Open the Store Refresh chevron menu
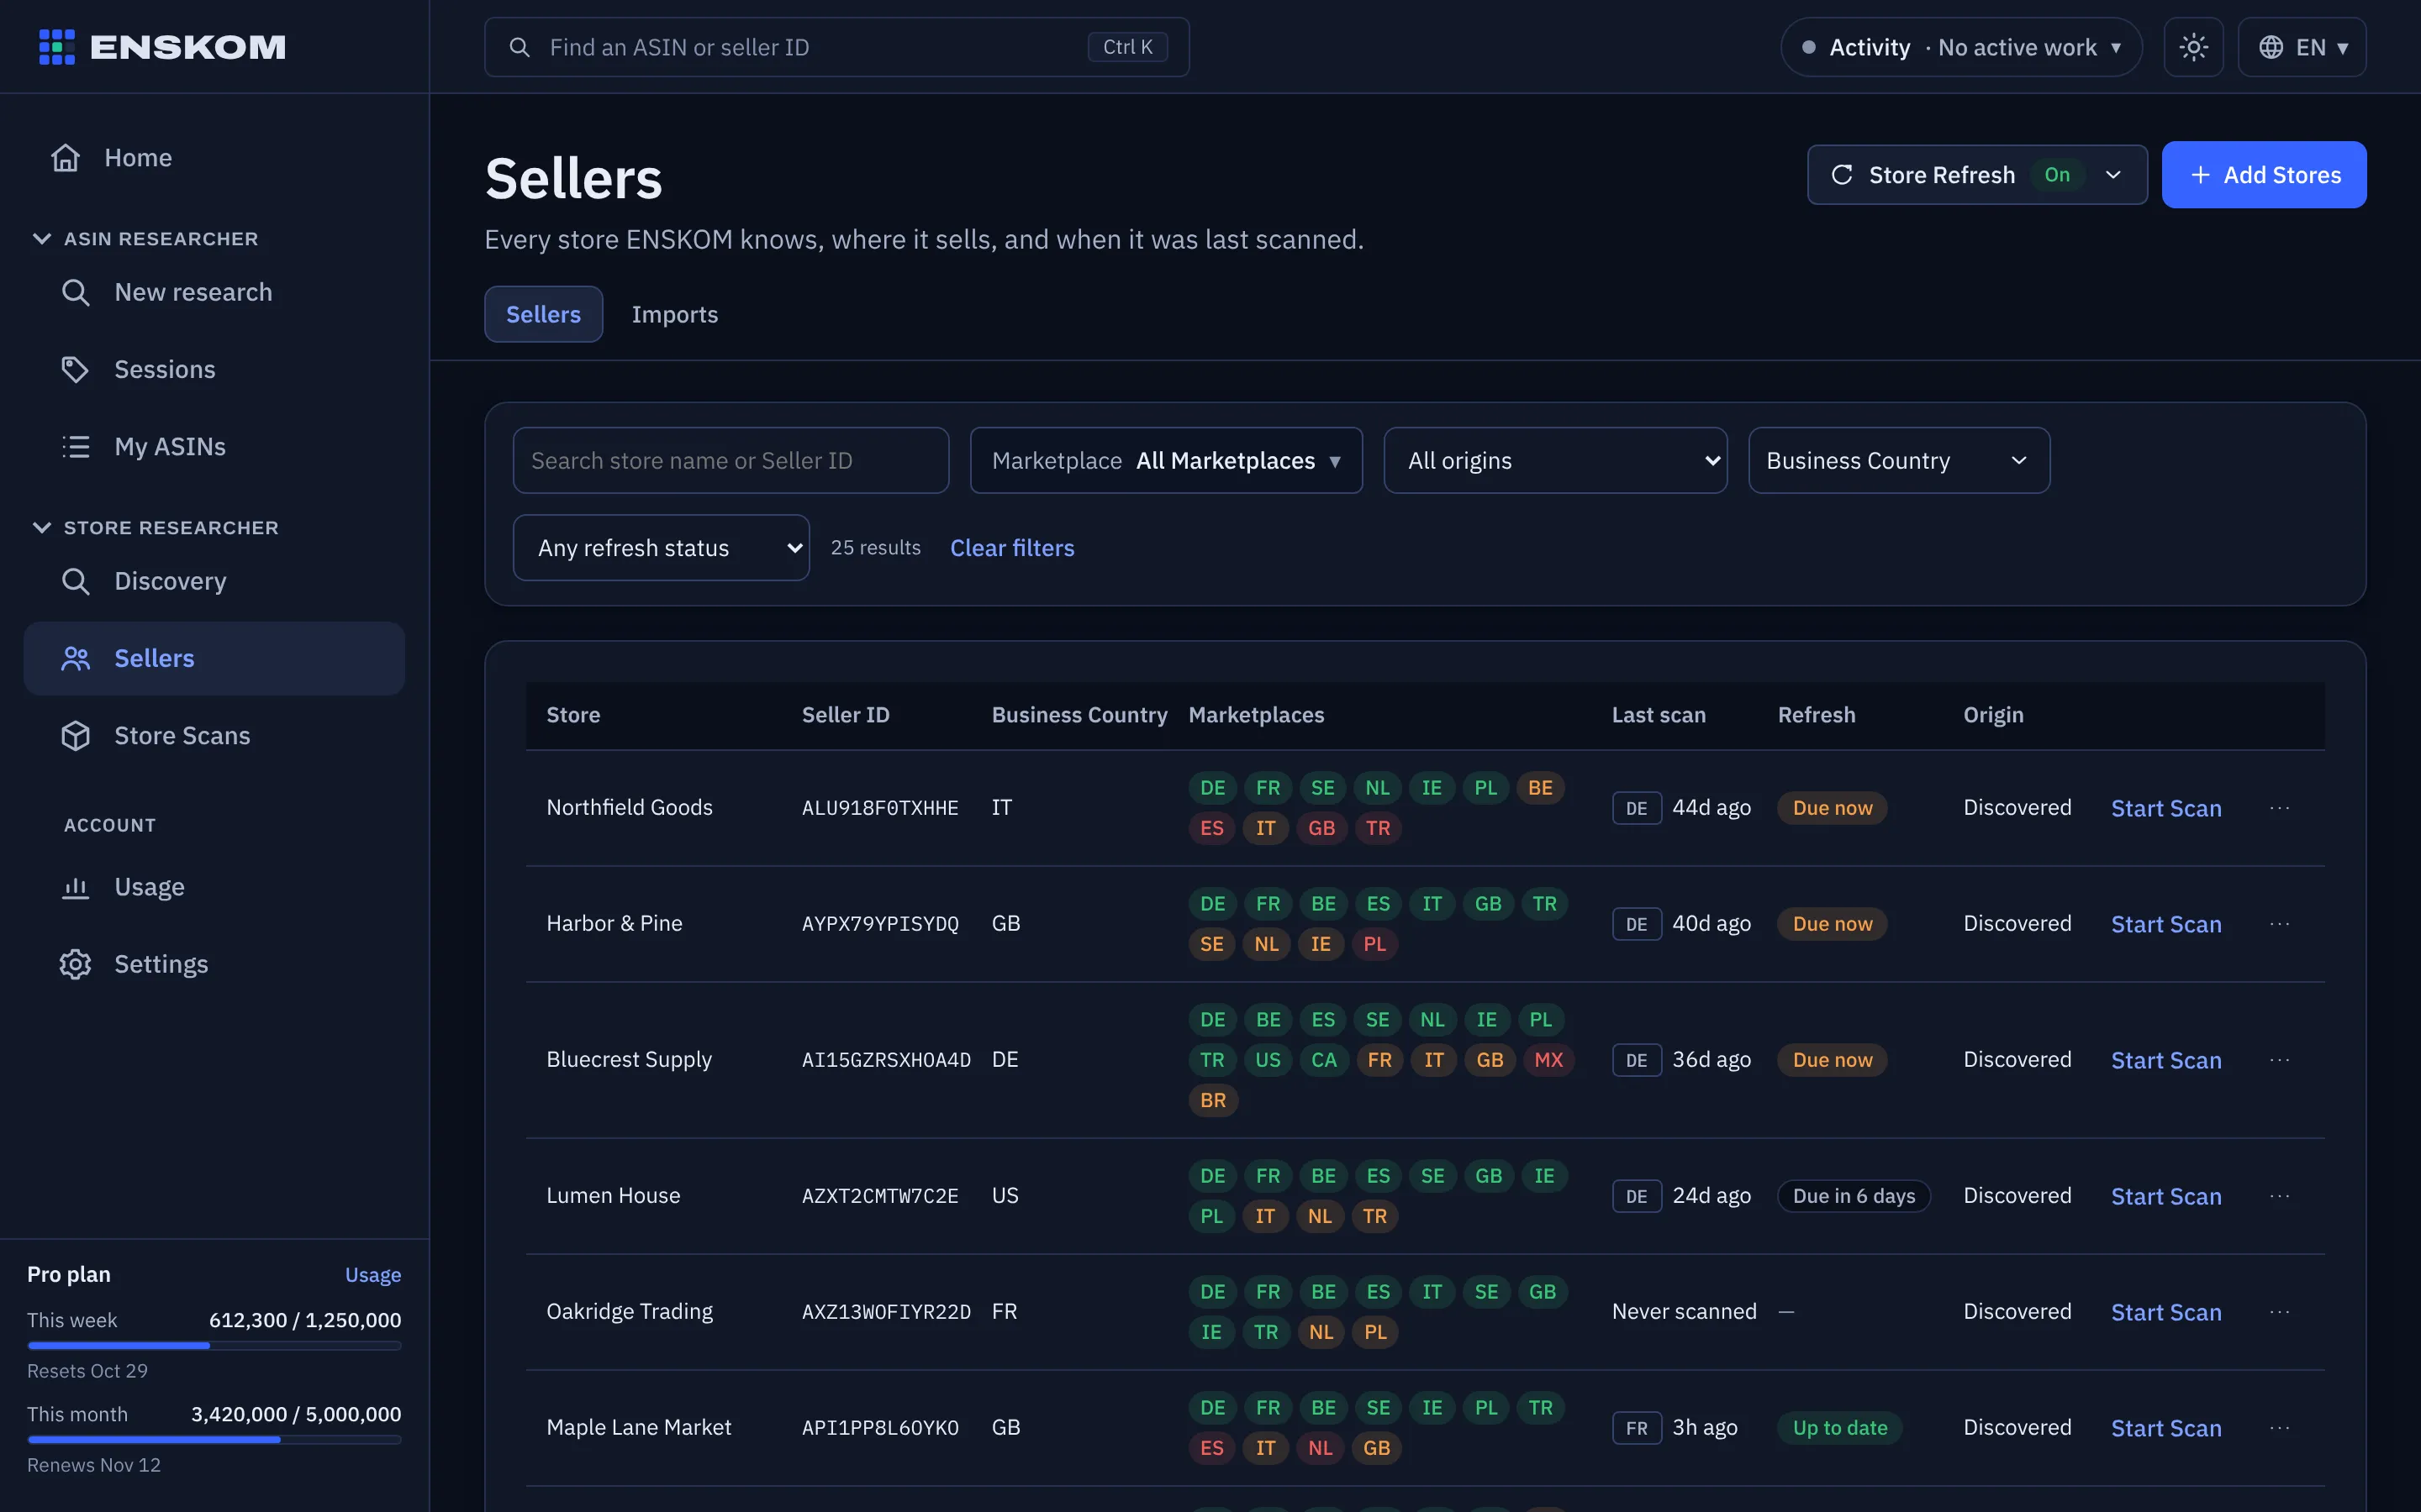Viewport: 2421px width, 1512px height. tap(2112, 175)
